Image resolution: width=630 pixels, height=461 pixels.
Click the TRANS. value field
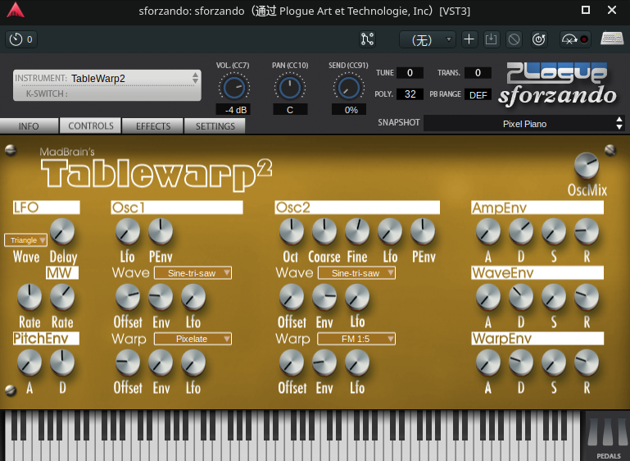pos(478,73)
